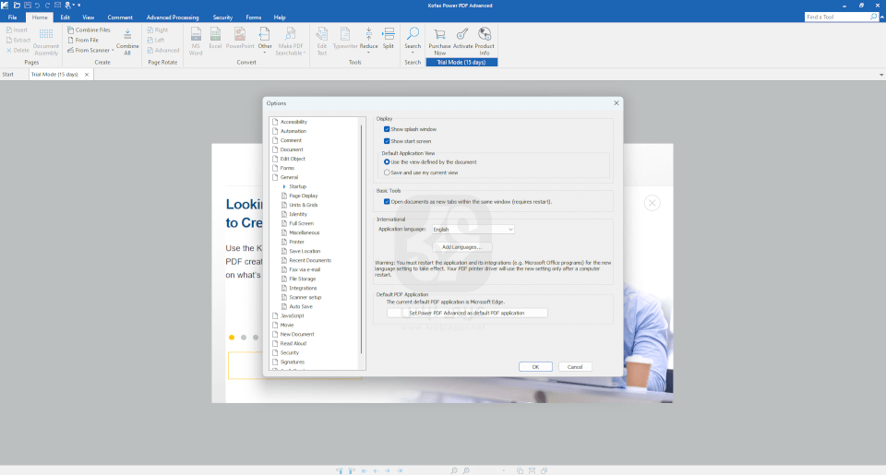Select Save and use my current view
Image resolution: width=886 pixels, height=475 pixels.
387,172
